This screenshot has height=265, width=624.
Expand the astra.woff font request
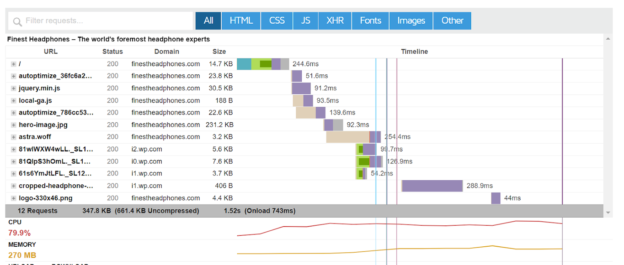click(x=13, y=136)
